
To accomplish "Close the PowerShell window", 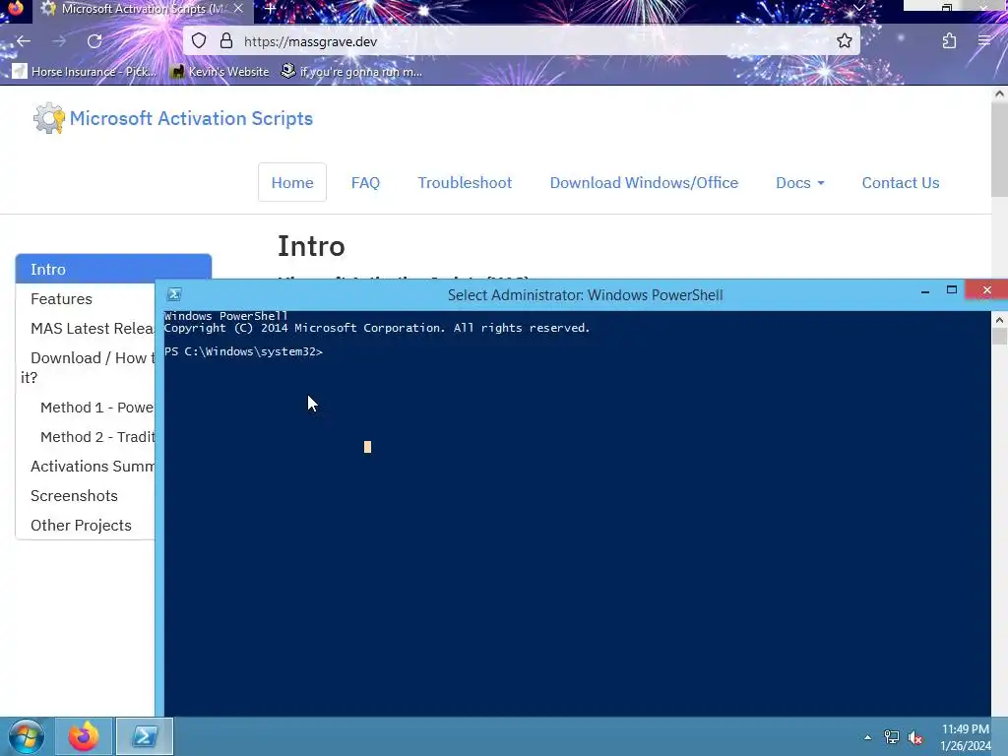I will (986, 290).
